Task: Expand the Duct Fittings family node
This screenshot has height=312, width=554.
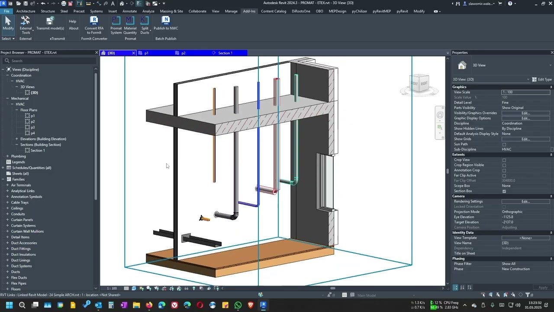Action: point(7,249)
